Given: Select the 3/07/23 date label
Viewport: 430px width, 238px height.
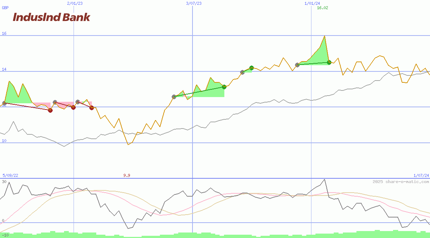Looking at the screenshot, I should (x=194, y=3).
